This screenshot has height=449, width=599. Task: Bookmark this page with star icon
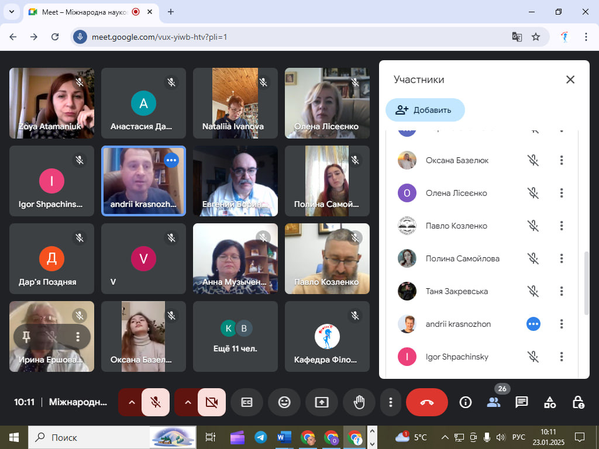tap(536, 37)
